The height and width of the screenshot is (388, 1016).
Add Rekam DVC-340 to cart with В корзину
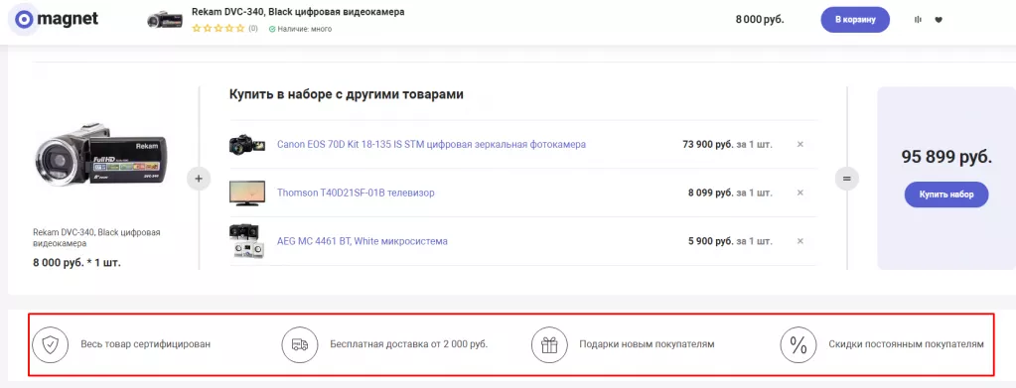click(855, 20)
